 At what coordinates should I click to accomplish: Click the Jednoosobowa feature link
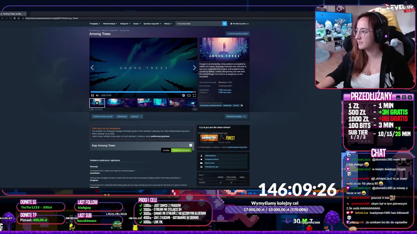pyautogui.click(x=210, y=156)
